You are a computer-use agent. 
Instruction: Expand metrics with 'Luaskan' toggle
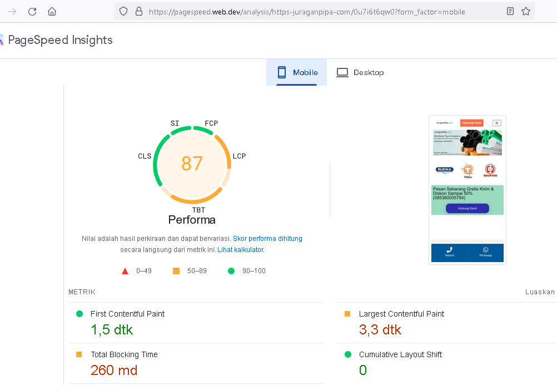540,292
